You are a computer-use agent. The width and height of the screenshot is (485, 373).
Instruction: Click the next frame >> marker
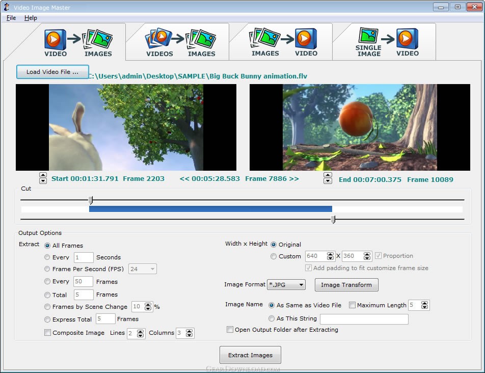[294, 179]
